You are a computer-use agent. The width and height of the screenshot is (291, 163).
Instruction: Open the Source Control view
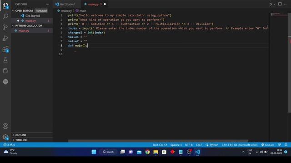pyautogui.click(x=5, y=27)
